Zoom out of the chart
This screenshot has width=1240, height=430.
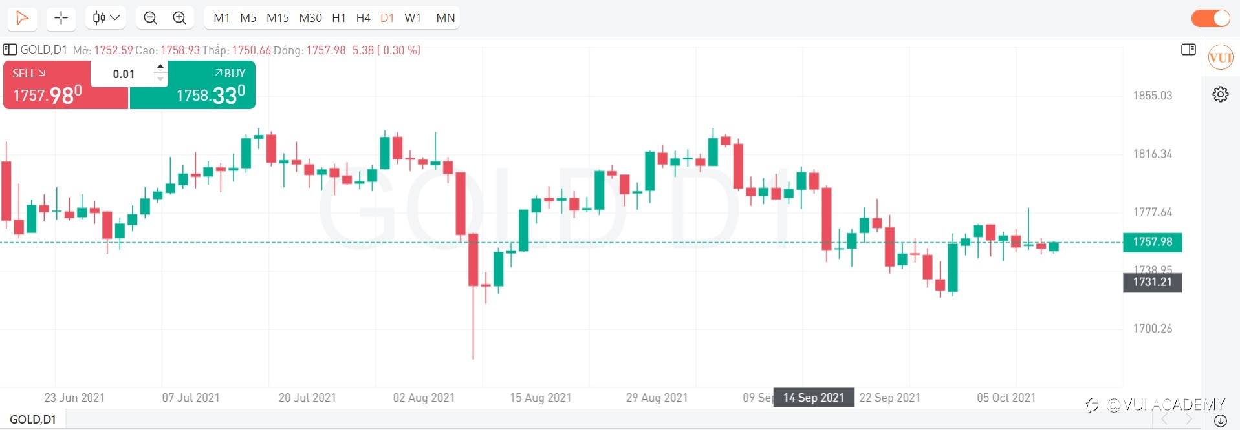(x=150, y=17)
